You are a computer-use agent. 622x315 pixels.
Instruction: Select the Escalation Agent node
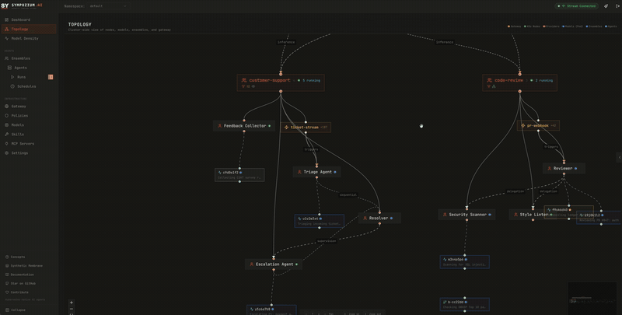(x=274, y=264)
